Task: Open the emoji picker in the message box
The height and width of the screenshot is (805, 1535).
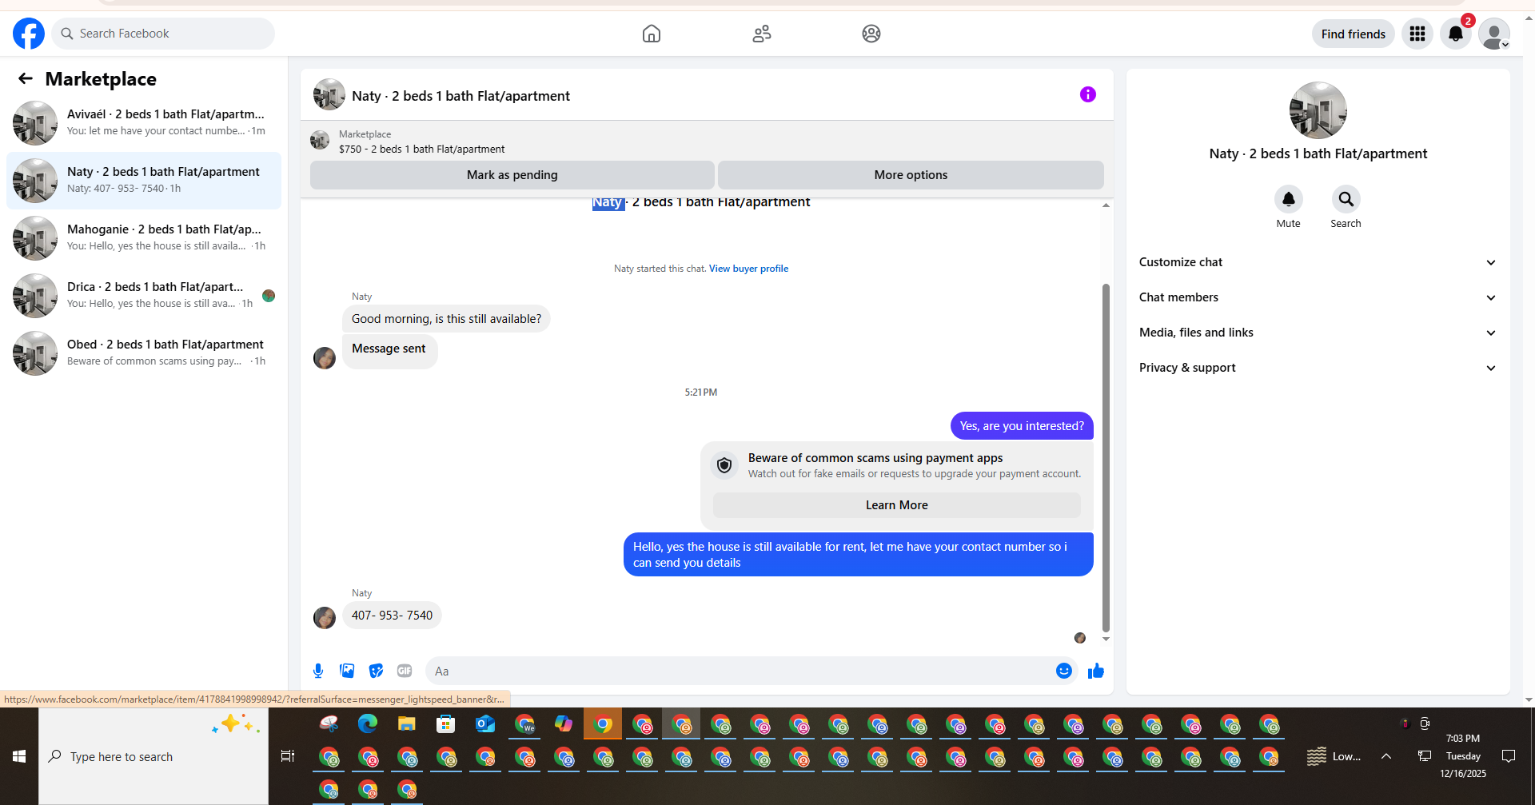Action: point(1064,671)
